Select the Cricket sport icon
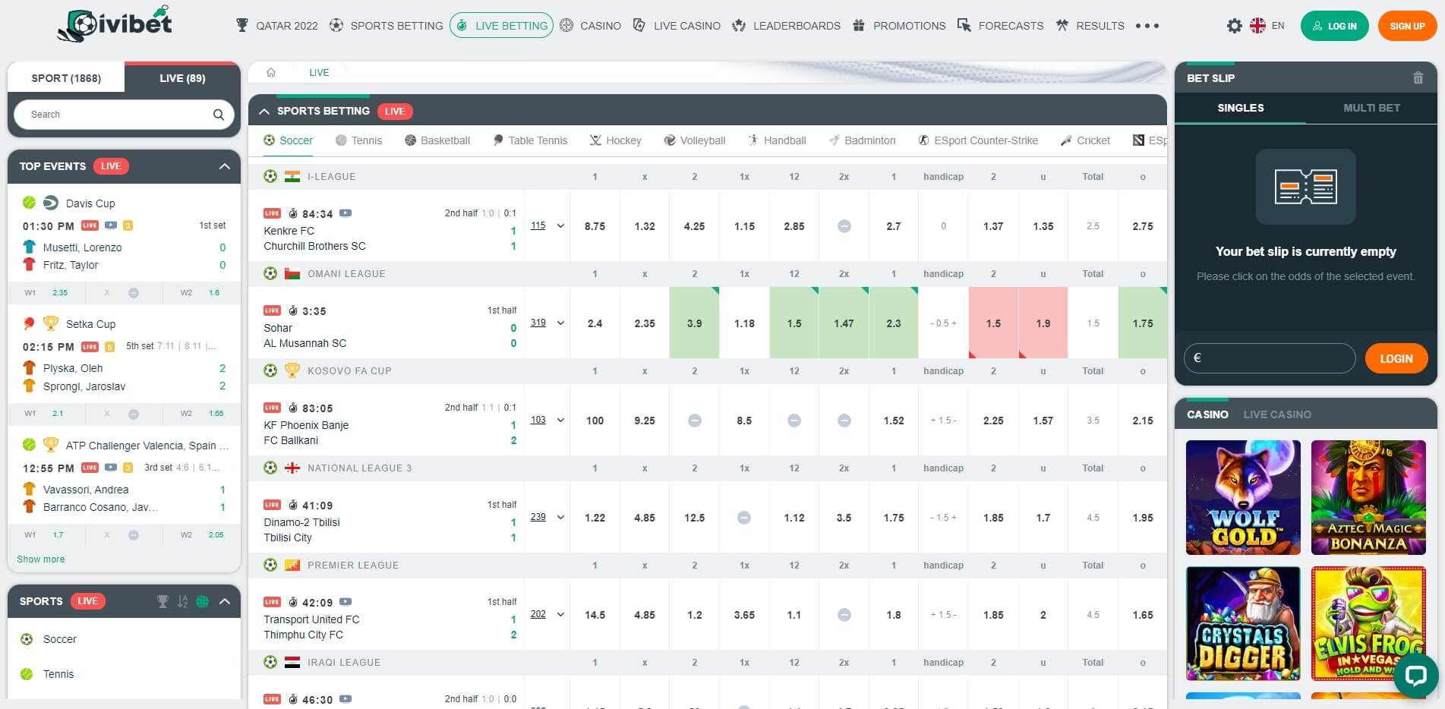Viewport: 1445px width, 709px height. pos(1067,140)
